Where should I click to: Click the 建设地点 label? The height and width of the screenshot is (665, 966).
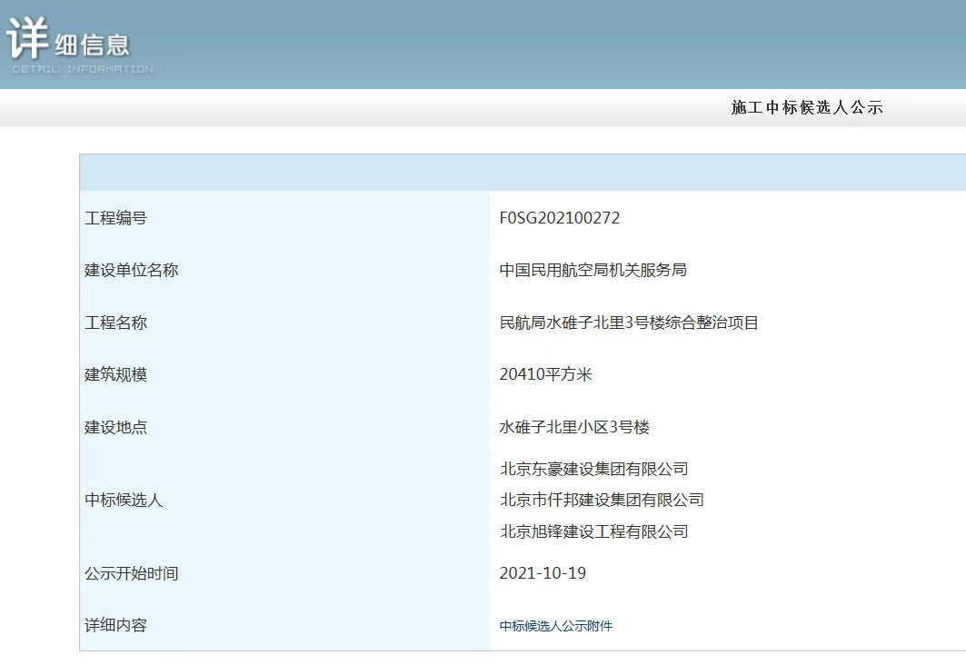[x=115, y=427]
